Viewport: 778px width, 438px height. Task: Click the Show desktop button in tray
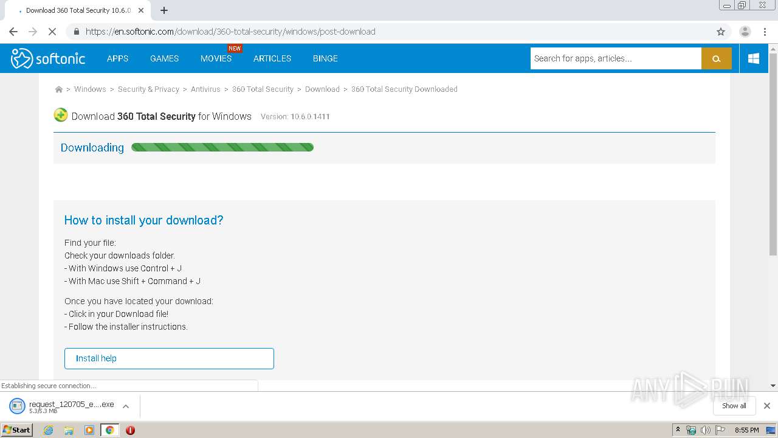[x=771, y=430]
